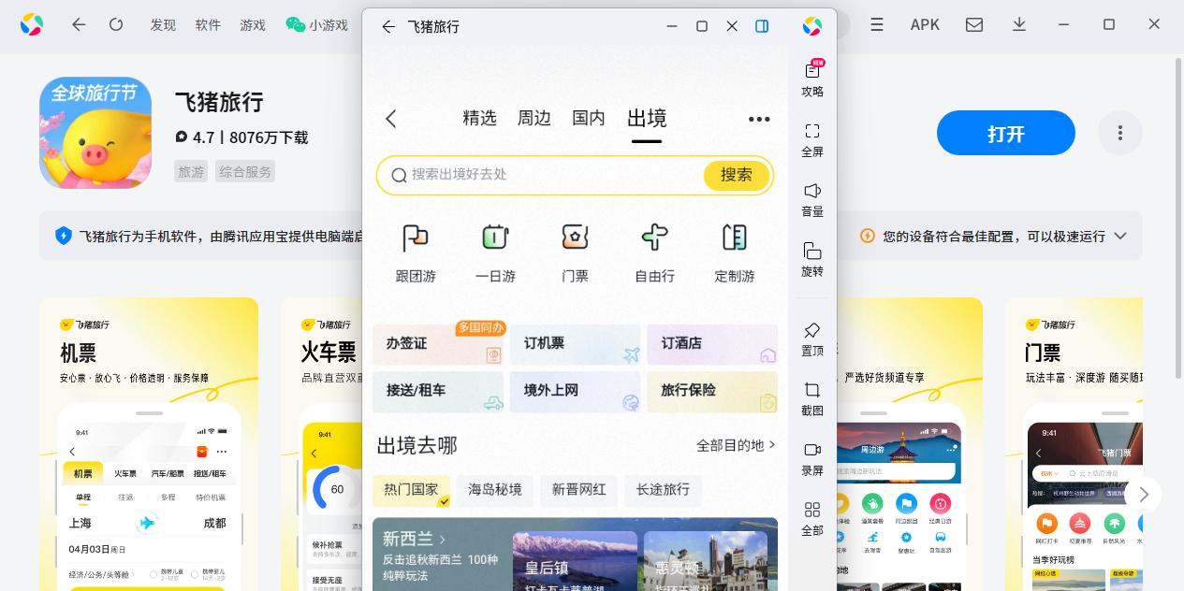Viewport: 1184px width, 591px height.
Task: Open the 游戏 tab in app store
Action: pos(253,25)
